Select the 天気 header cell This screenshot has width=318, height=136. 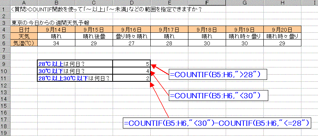coord(24,36)
